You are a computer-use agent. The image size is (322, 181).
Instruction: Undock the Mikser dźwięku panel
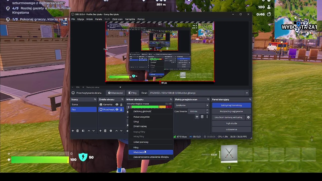click(171, 100)
